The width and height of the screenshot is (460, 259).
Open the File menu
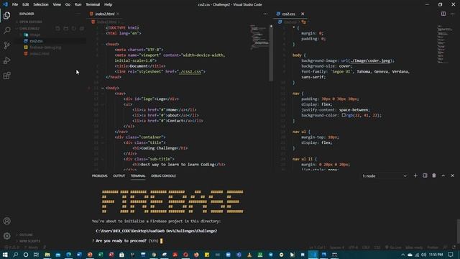coord(15,4)
